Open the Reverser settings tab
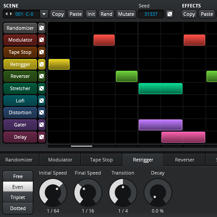Image resolution: width=217 pixels, height=217 pixels. 185,160
